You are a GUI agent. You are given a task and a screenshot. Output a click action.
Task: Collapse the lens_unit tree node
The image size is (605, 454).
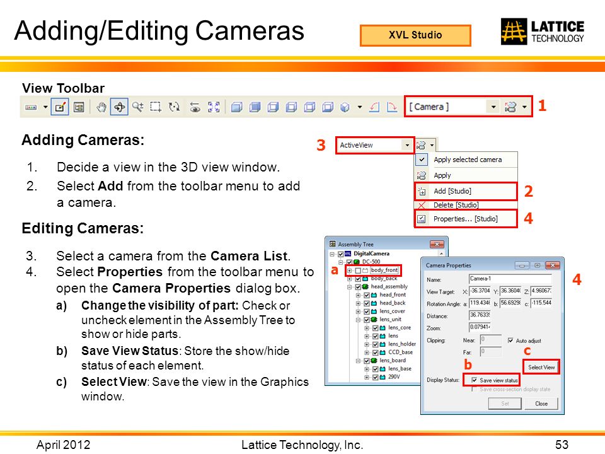358,319
